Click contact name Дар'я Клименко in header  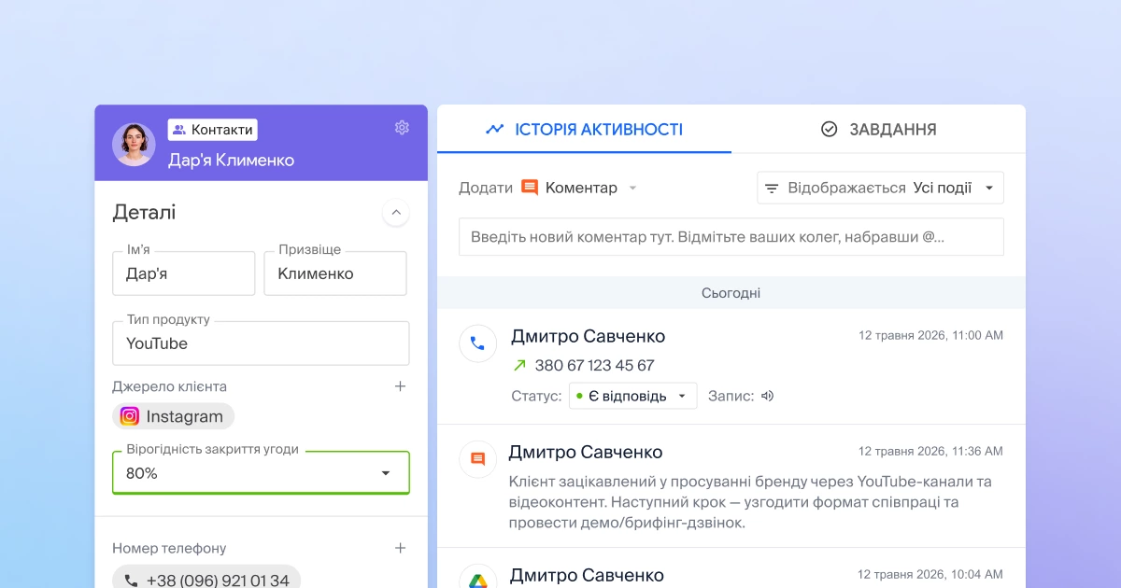click(231, 160)
